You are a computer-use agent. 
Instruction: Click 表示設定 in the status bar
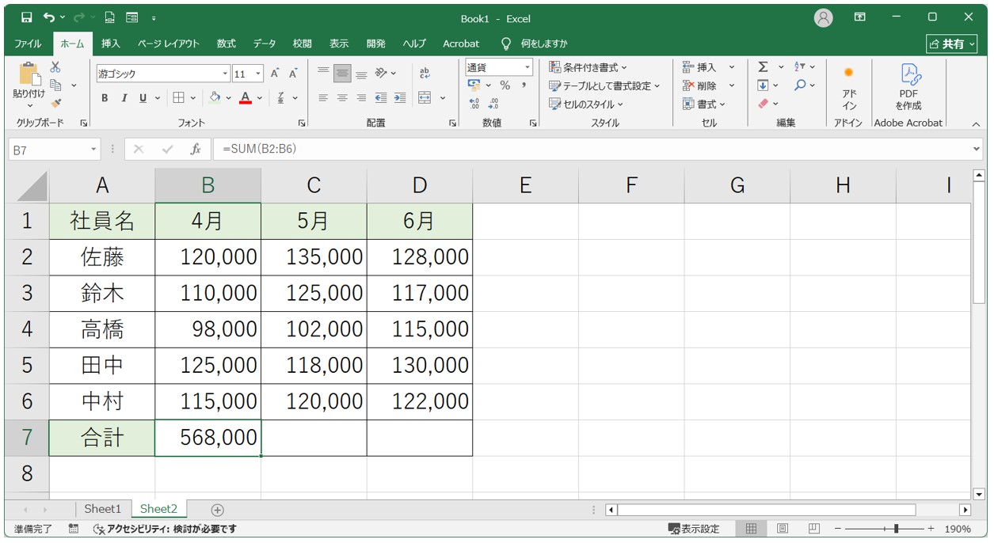(x=694, y=529)
